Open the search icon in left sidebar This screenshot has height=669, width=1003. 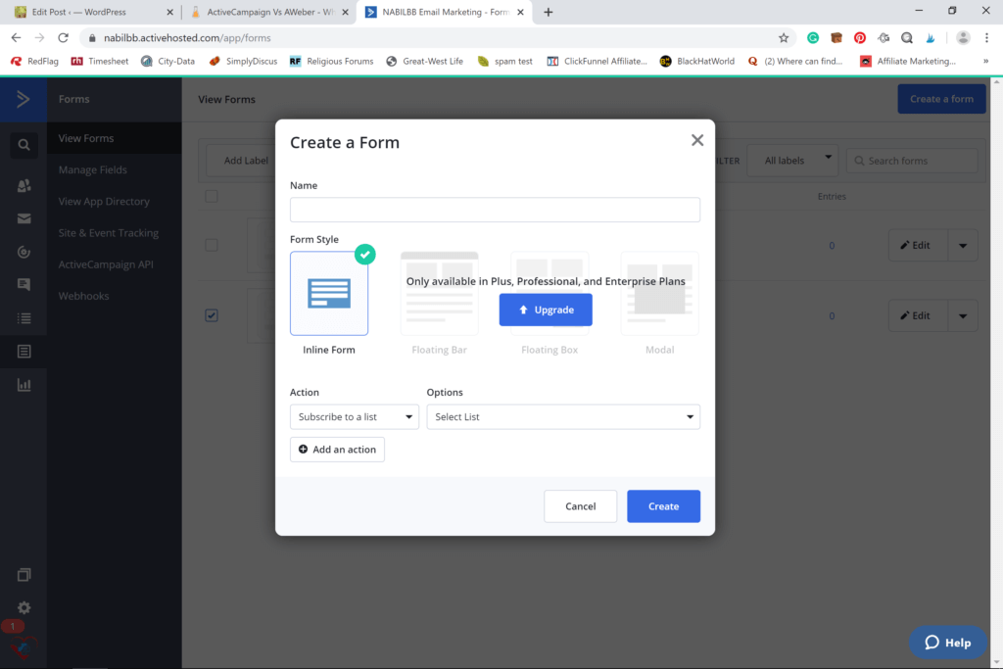[x=24, y=145]
